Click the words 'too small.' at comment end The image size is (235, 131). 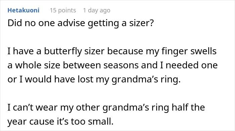click(92, 121)
